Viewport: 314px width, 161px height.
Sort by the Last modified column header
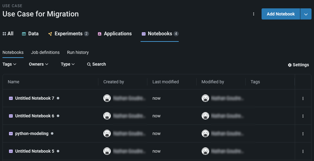[x=166, y=82]
